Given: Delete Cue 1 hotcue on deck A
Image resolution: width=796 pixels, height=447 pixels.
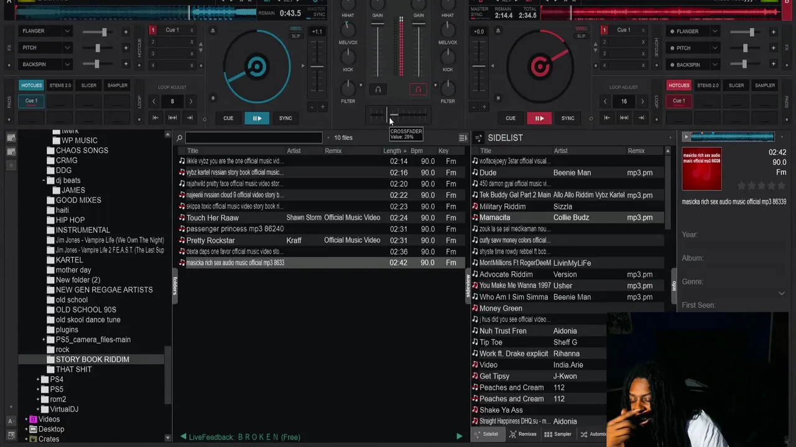Looking at the screenshot, I should click(x=192, y=30).
